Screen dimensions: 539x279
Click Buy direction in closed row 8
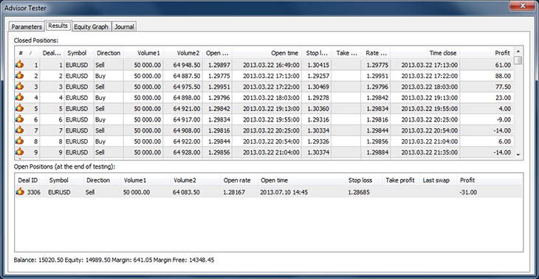coord(100,141)
